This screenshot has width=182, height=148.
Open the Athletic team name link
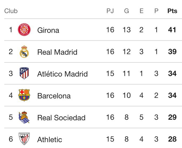tap(49, 139)
